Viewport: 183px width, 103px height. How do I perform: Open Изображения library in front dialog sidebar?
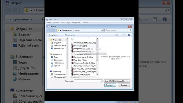coord(58,63)
